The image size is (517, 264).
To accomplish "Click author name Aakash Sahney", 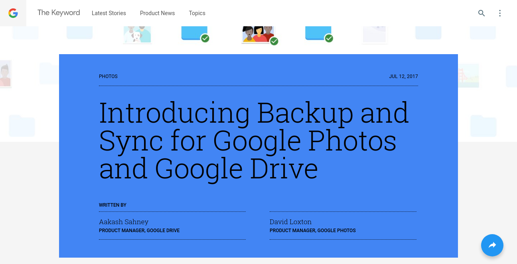I will point(124,222).
